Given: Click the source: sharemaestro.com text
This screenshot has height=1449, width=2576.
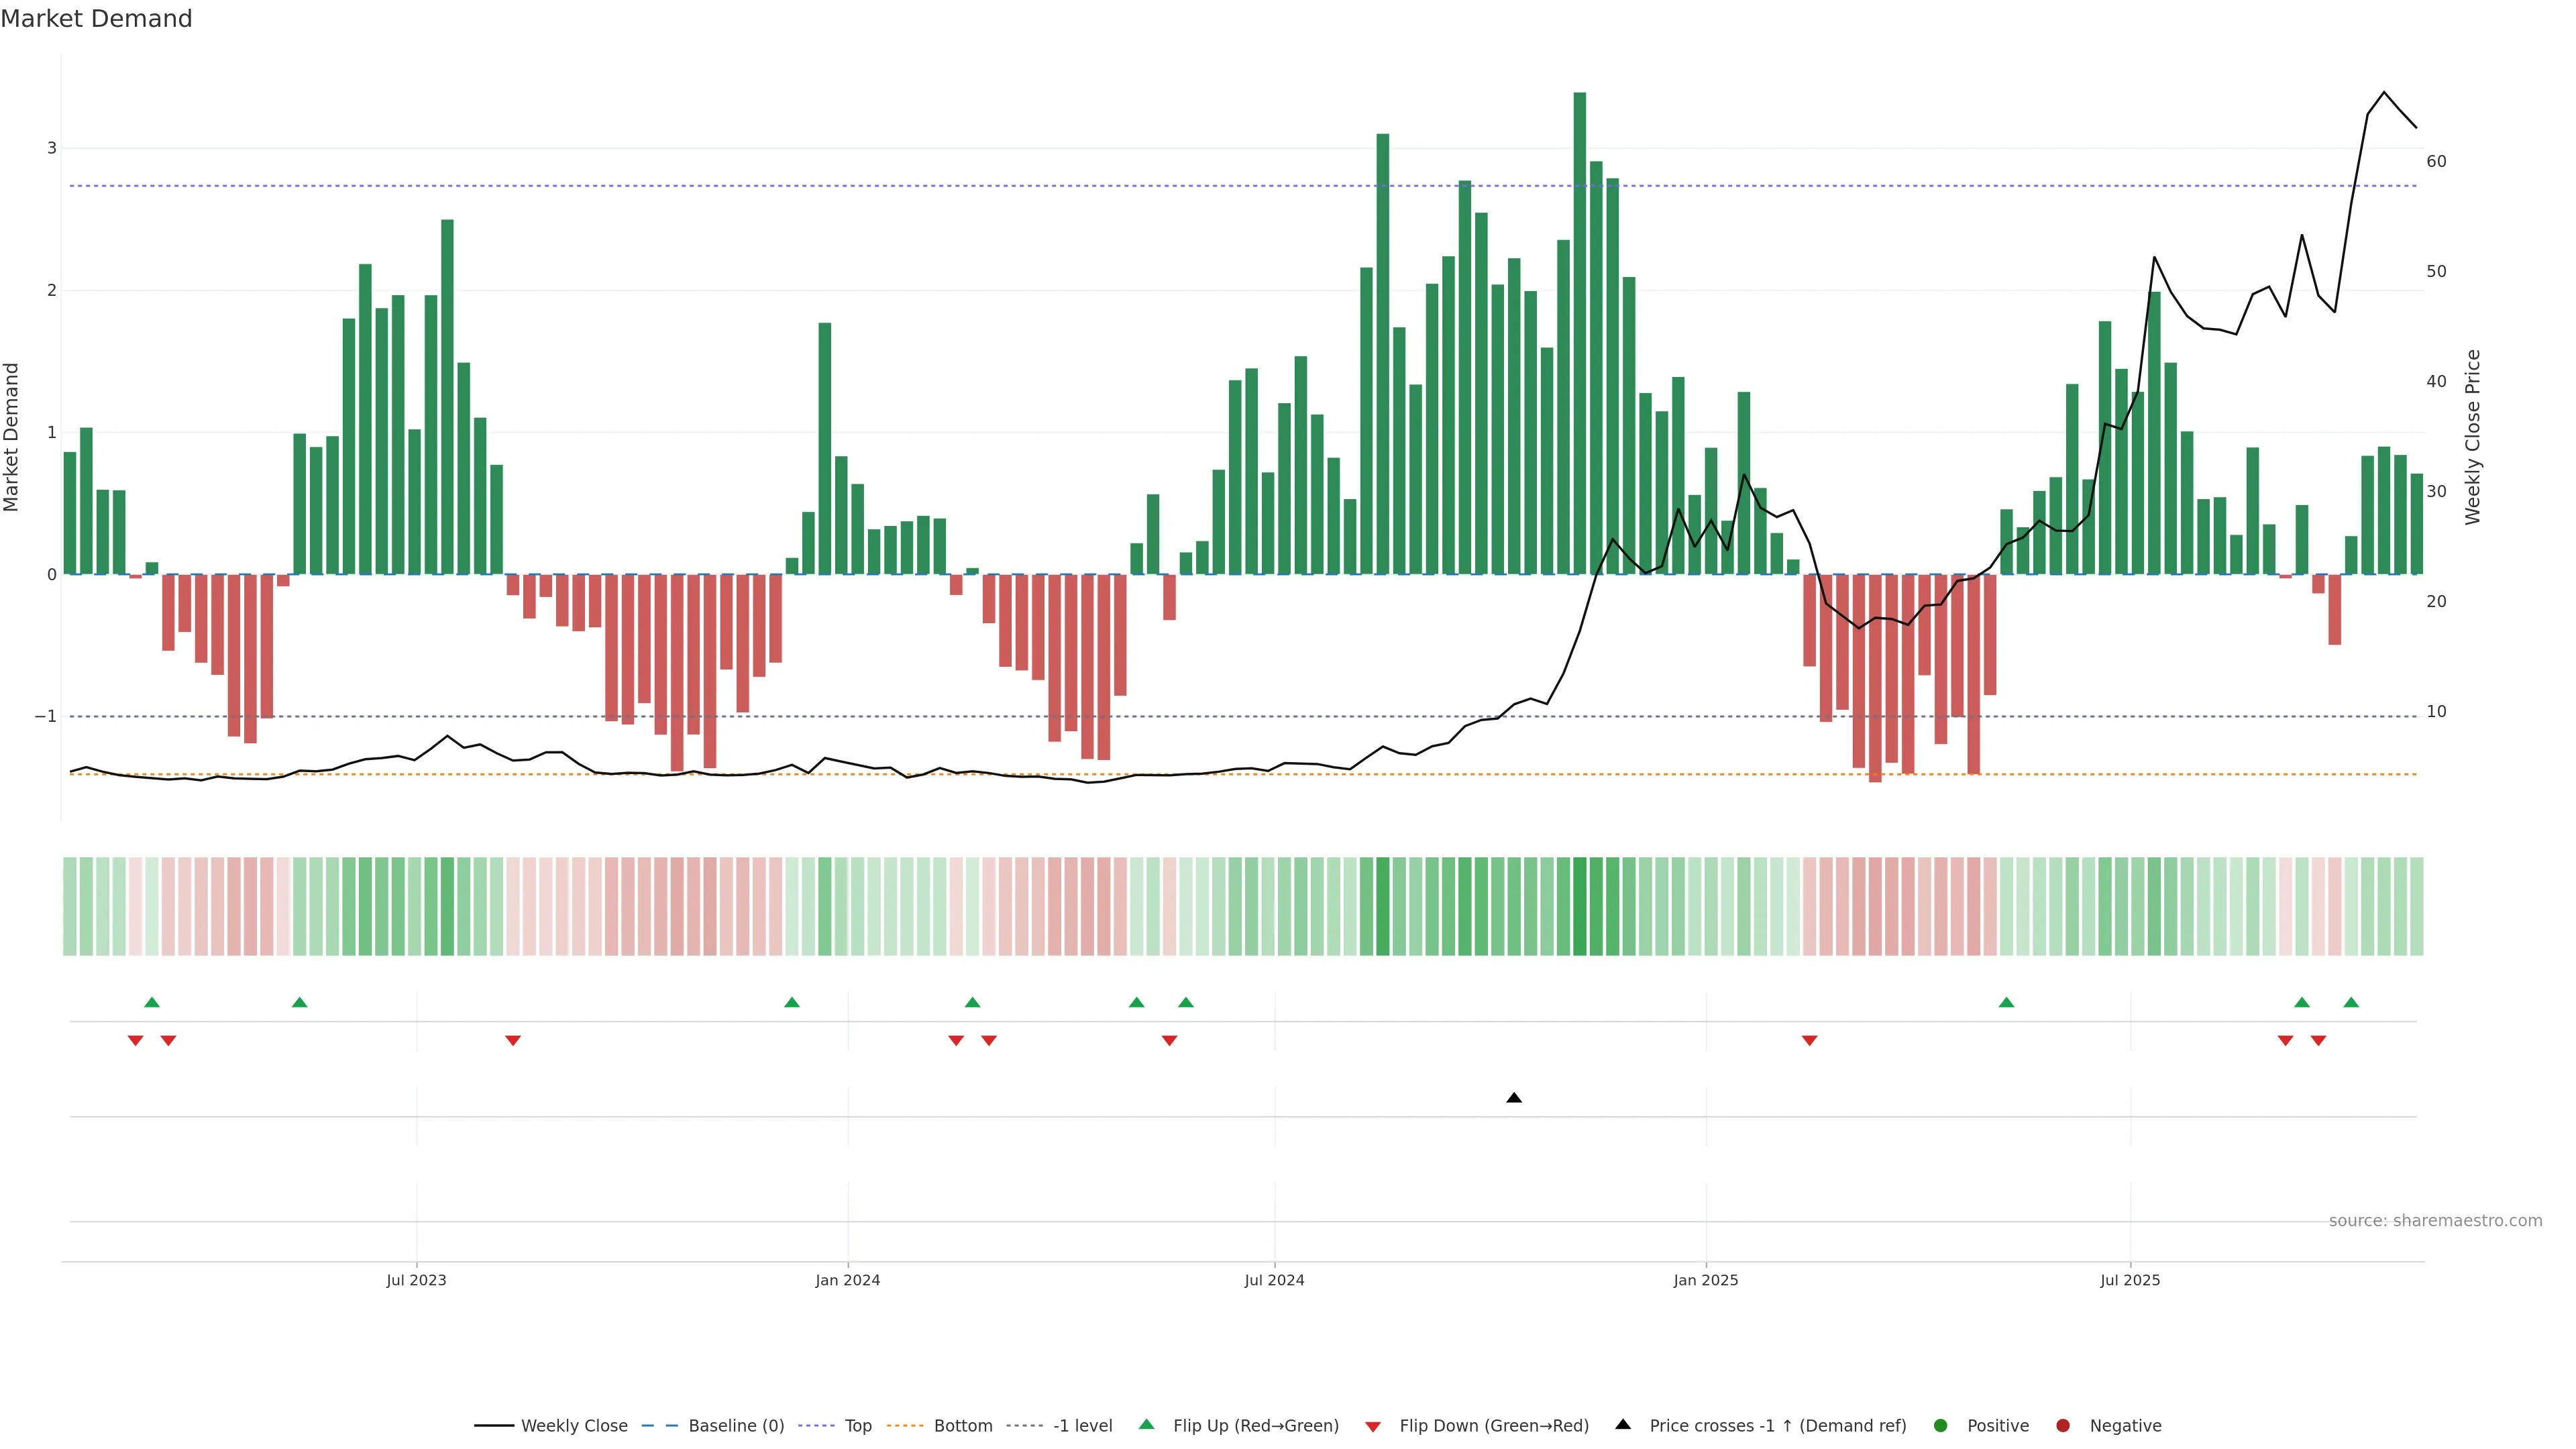Looking at the screenshot, I should (2435, 1220).
